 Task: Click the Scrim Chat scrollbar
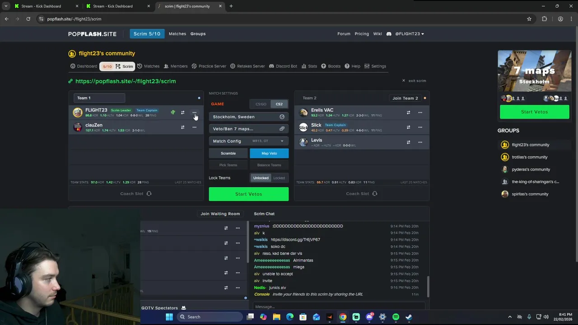click(429, 287)
